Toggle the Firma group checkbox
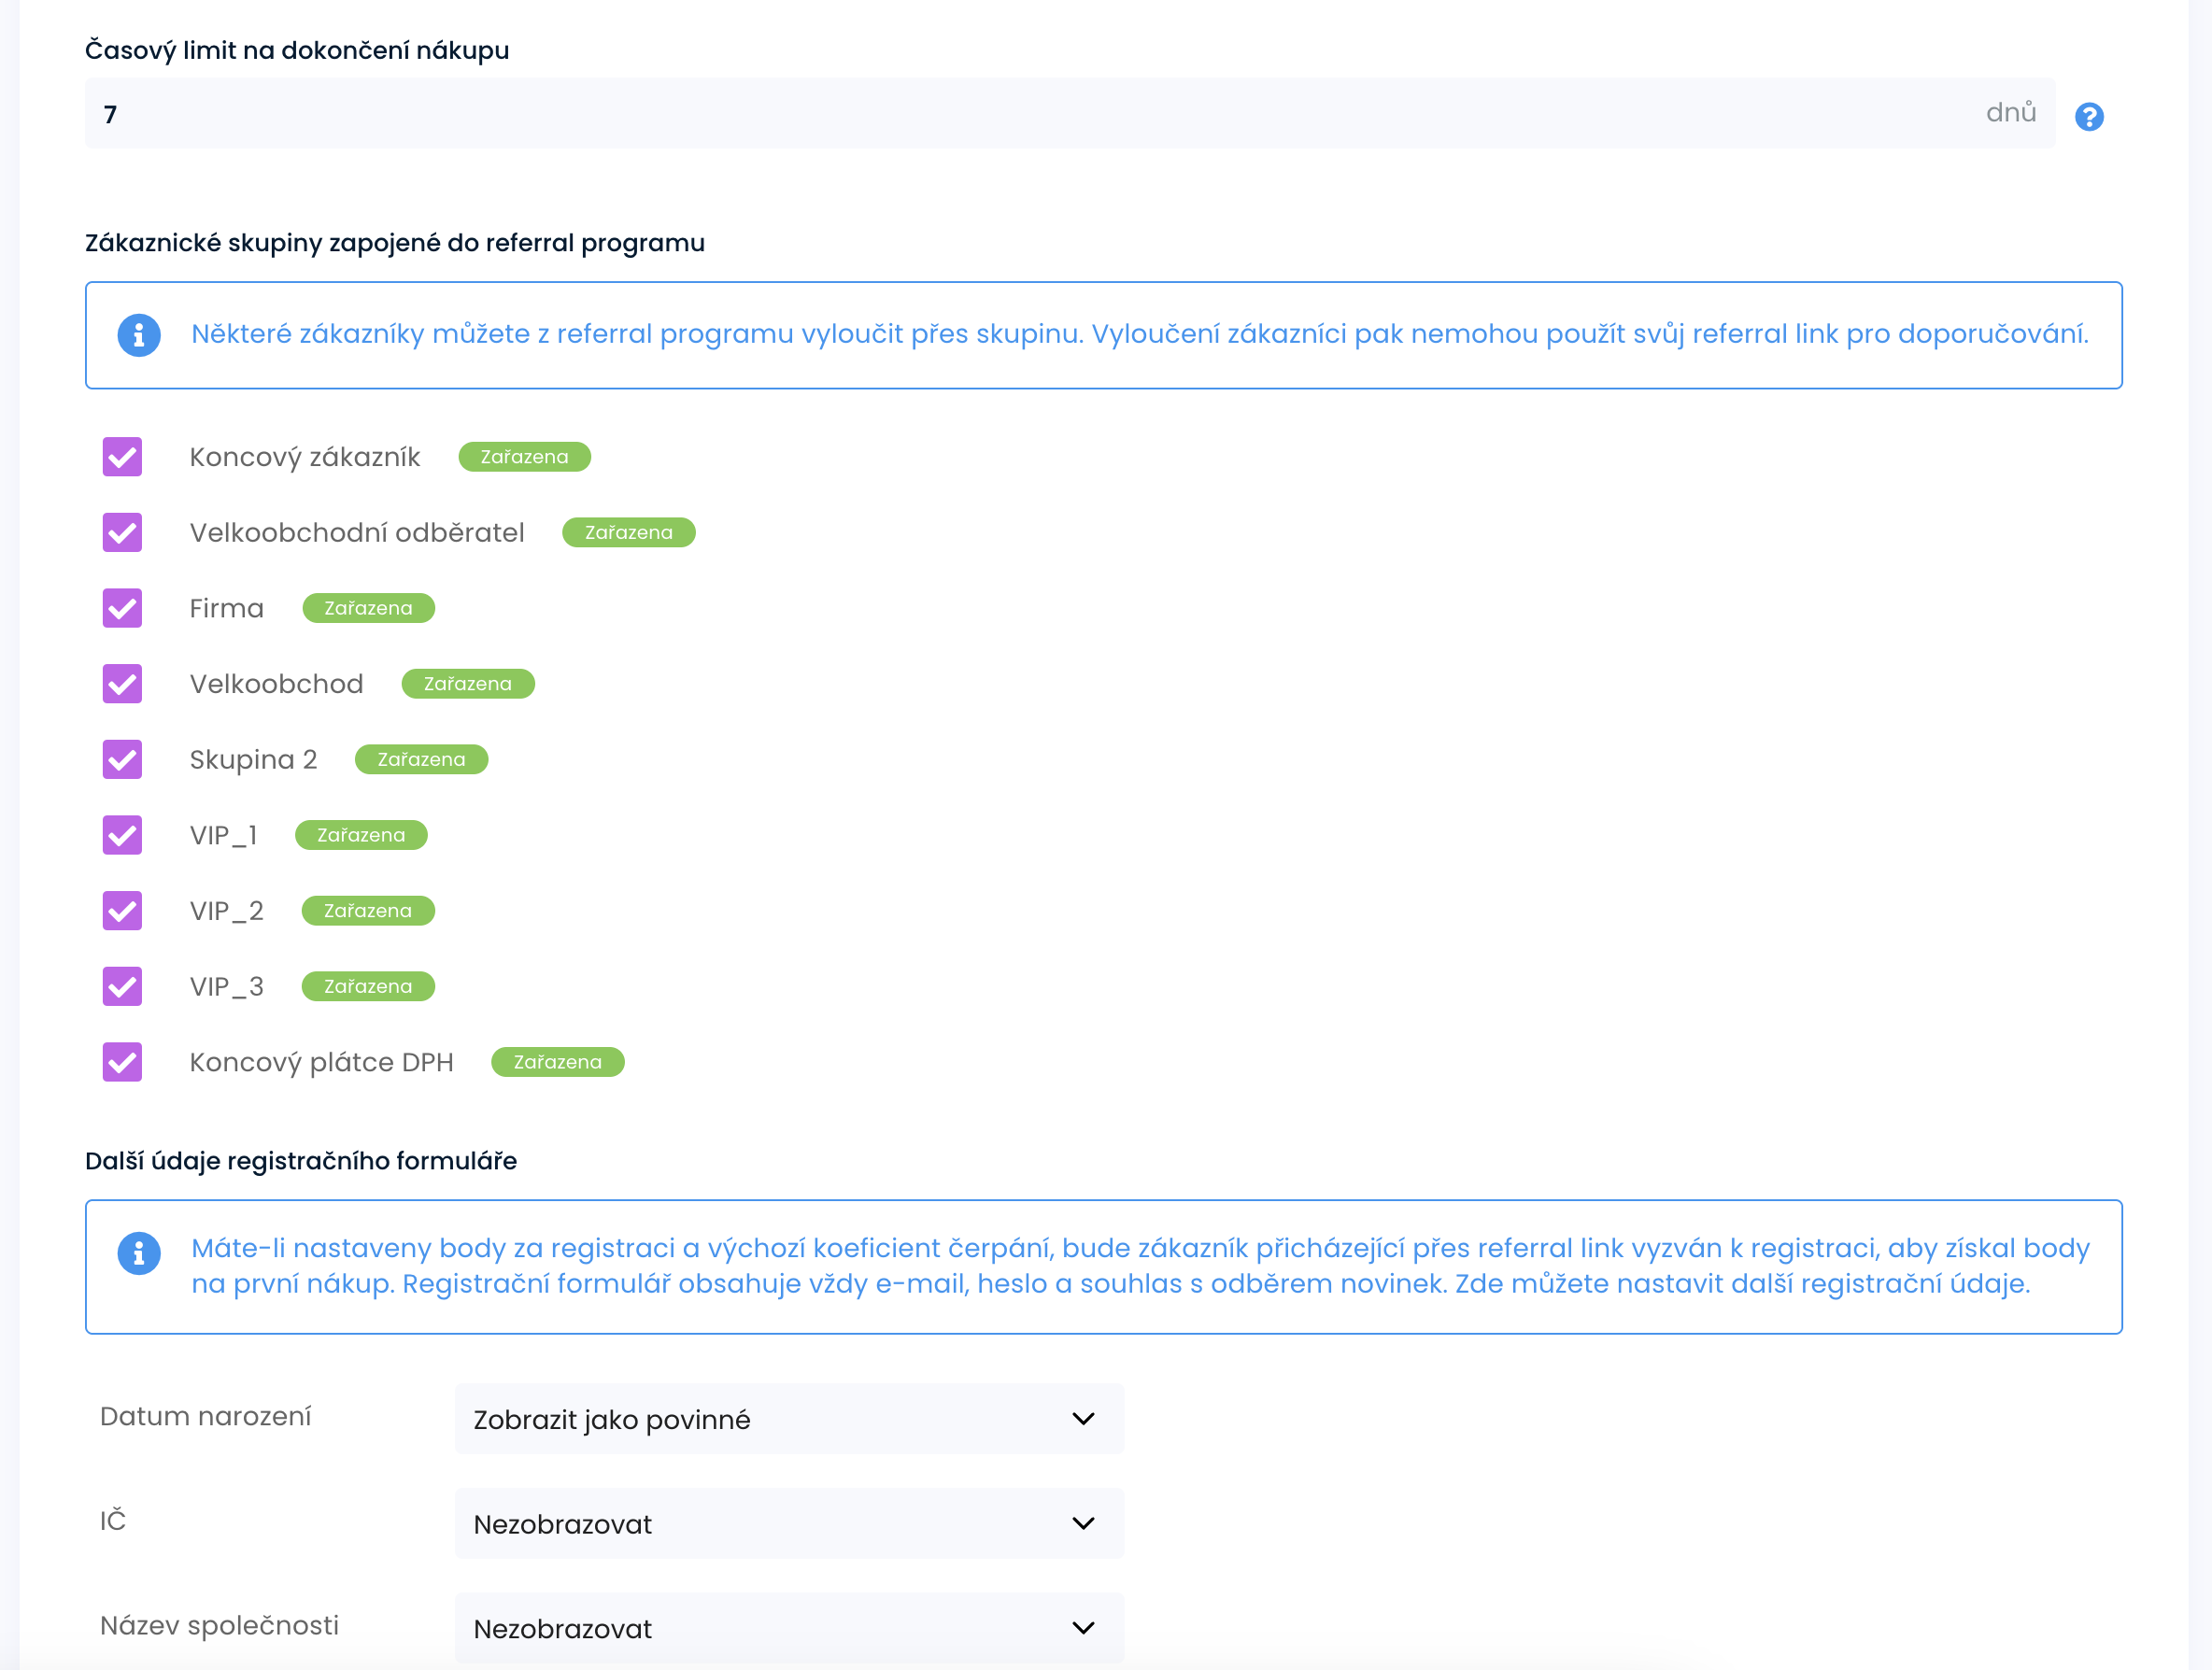The width and height of the screenshot is (2212, 1670). [122, 608]
